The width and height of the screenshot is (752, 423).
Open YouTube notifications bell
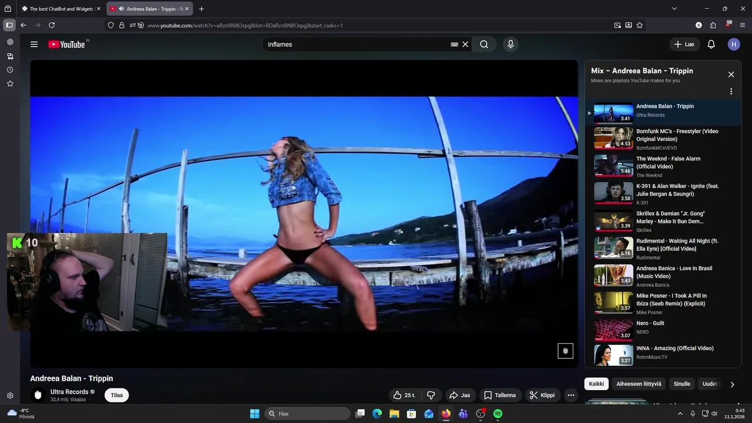coord(711,44)
